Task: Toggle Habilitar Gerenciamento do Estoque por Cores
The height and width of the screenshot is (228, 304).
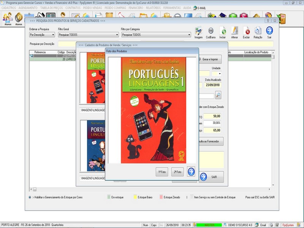Action: tap(30, 198)
